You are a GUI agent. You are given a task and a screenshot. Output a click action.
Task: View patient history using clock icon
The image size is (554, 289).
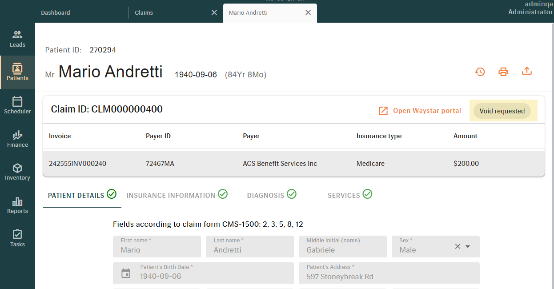(x=480, y=72)
